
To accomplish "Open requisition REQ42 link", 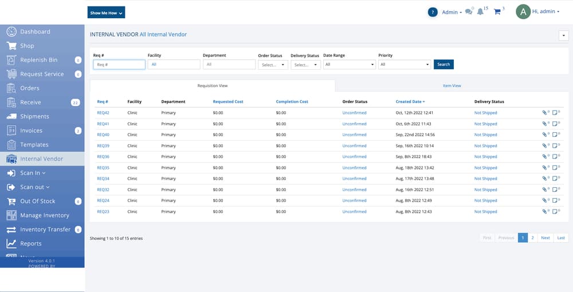I will (x=103, y=113).
